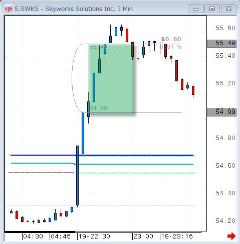Viewport: 240px width, 244px height.
Task: Click the 19-23:15 time axis label
Action: tap(177, 236)
